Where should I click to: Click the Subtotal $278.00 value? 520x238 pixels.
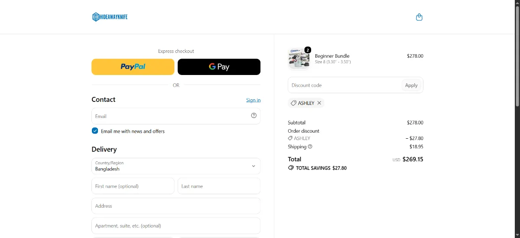[415, 123]
